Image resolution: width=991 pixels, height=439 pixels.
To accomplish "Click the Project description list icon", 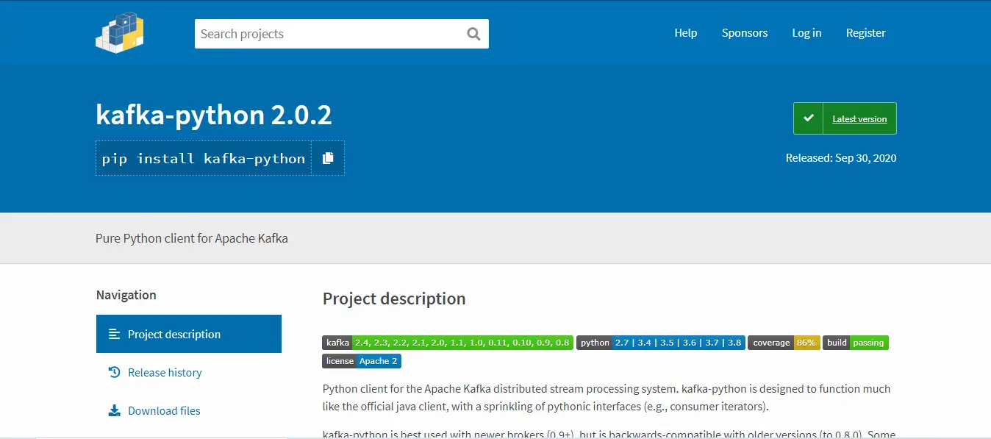I will pyautogui.click(x=114, y=334).
